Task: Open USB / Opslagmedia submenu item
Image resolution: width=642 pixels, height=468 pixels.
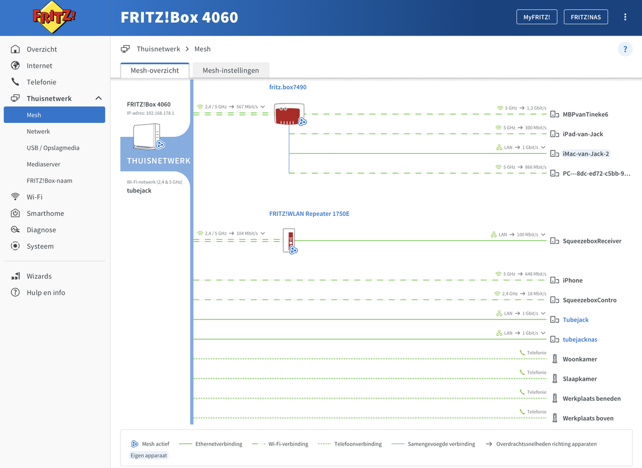Action: (54, 148)
